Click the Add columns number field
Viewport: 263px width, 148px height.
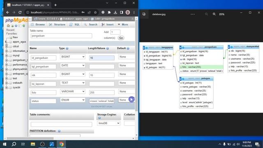pos(115,32)
